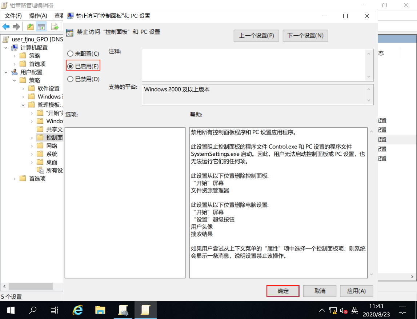Select 首选项 under 用户配置
Screen dimensions: 417x319
coord(33,179)
